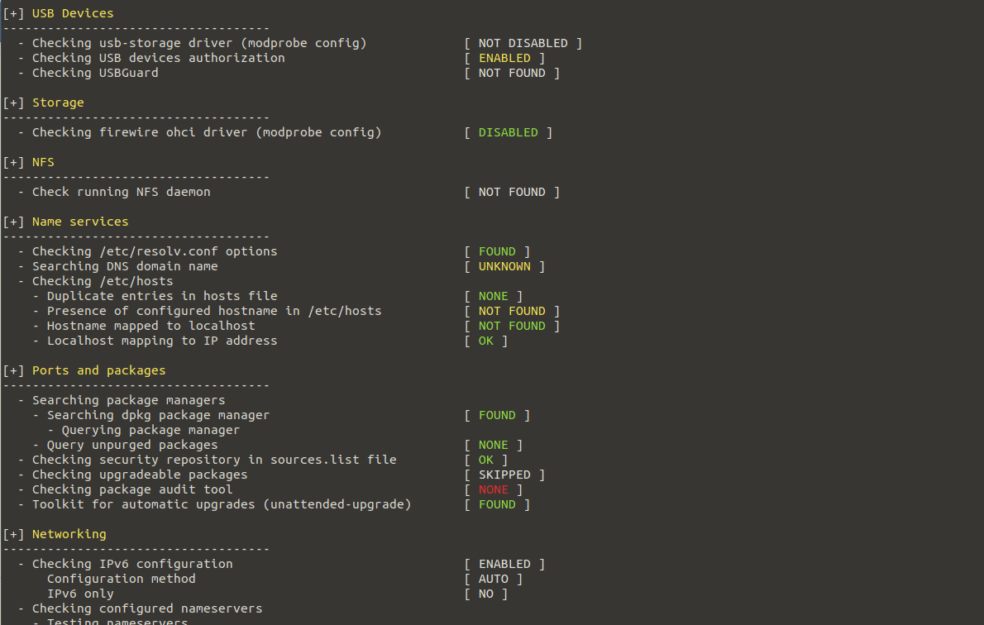Click the Searching dpkg package manager line
Screen dimensions: 984x625
pyautogui.click(x=158, y=415)
